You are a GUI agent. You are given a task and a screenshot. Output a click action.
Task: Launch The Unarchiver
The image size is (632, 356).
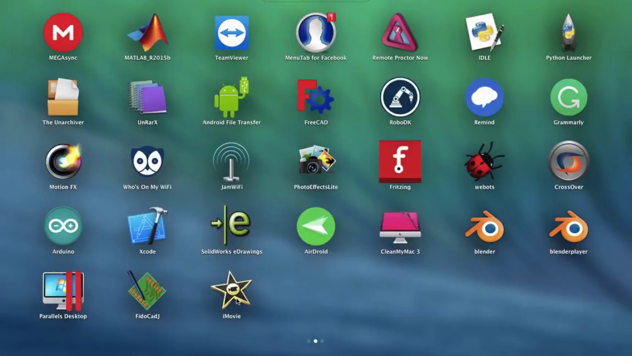coord(63,97)
